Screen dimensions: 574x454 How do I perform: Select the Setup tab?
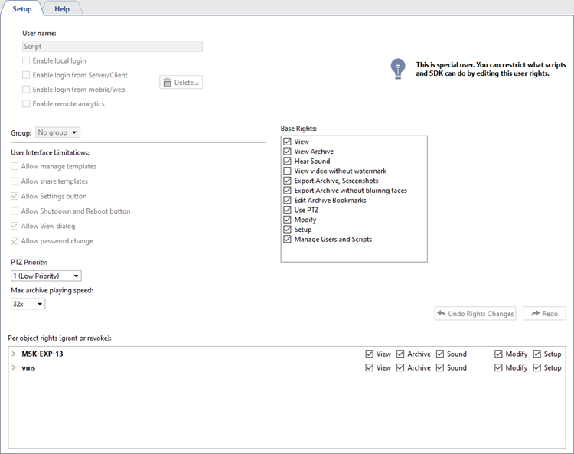coord(22,8)
